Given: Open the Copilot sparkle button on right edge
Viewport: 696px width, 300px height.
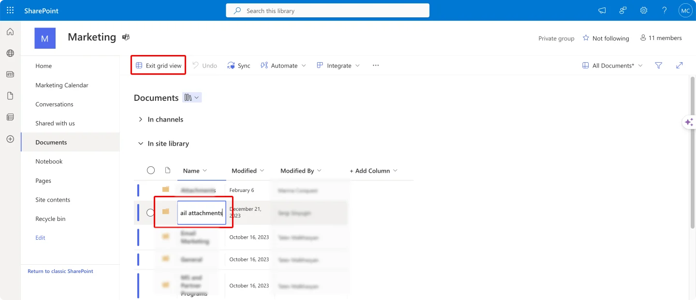Looking at the screenshot, I should [689, 122].
